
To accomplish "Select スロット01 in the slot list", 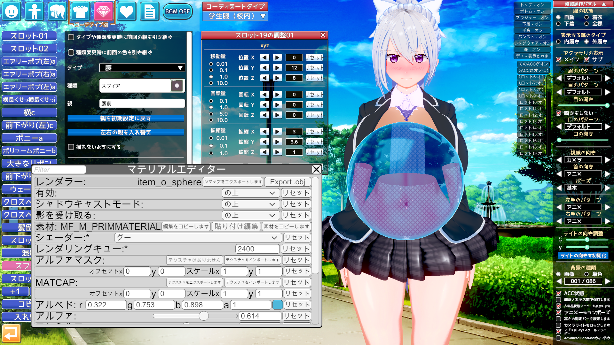I will [29, 36].
